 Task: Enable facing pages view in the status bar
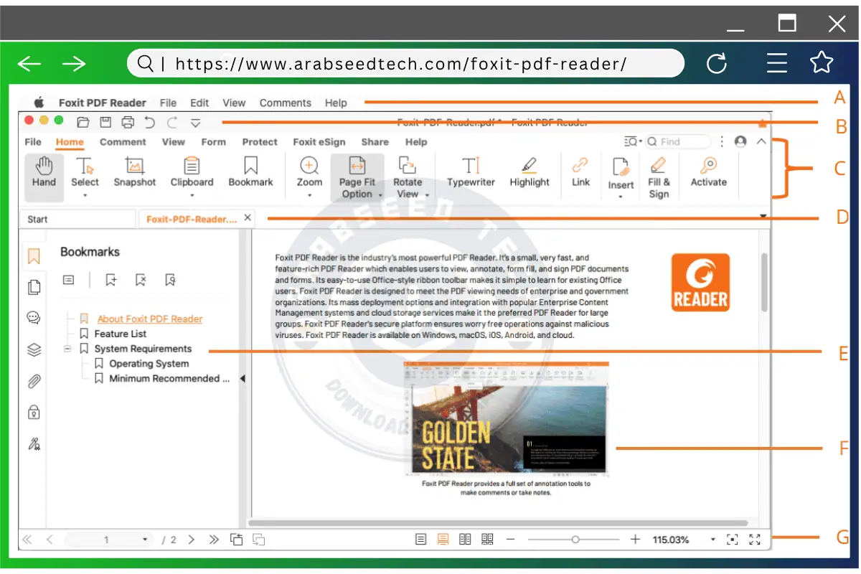pos(465,539)
